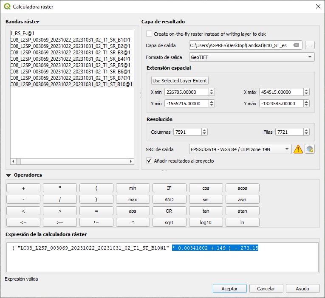Click the X mín spinner arrows
The height and width of the screenshot is (298, 325).
tap(212, 92)
